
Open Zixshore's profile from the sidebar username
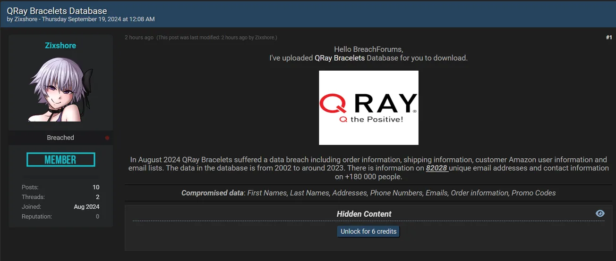pyautogui.click(x=60, y=46)
